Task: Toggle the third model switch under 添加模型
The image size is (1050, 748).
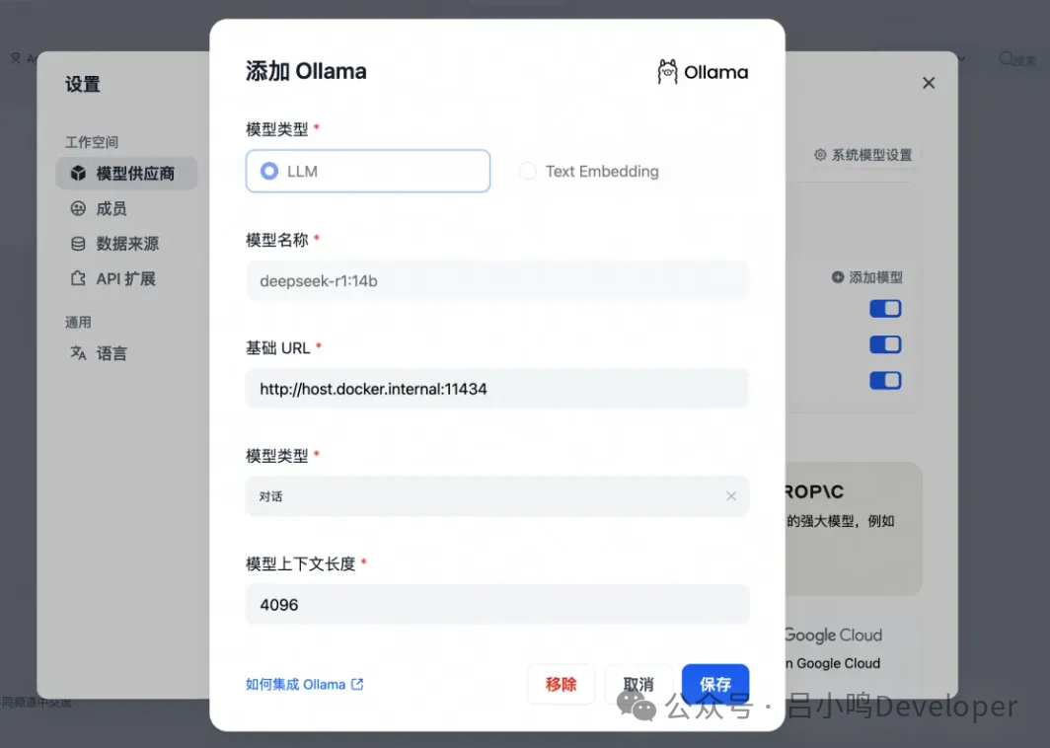Action: (x=885, y=380)
